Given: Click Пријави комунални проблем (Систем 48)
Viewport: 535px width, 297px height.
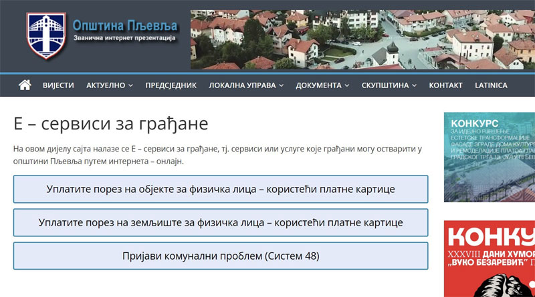Looking at the screenshot, I should click(x=221, y=256).
